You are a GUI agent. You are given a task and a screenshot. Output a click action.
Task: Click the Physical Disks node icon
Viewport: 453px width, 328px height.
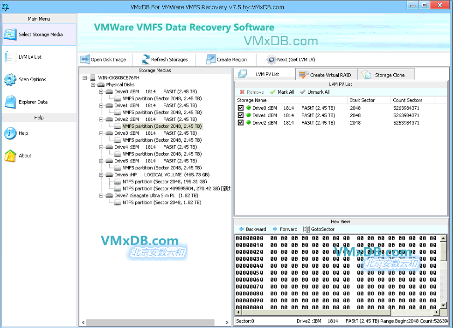point(101,84)
